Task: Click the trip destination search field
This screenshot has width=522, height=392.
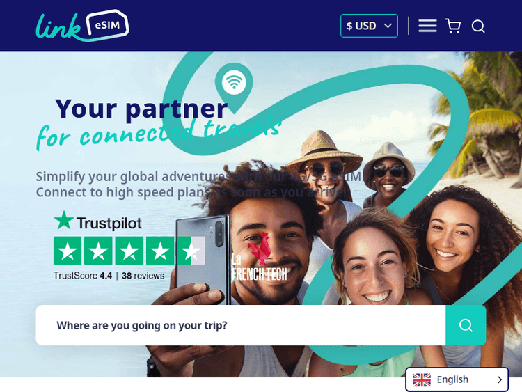Action: click(241, 325)
